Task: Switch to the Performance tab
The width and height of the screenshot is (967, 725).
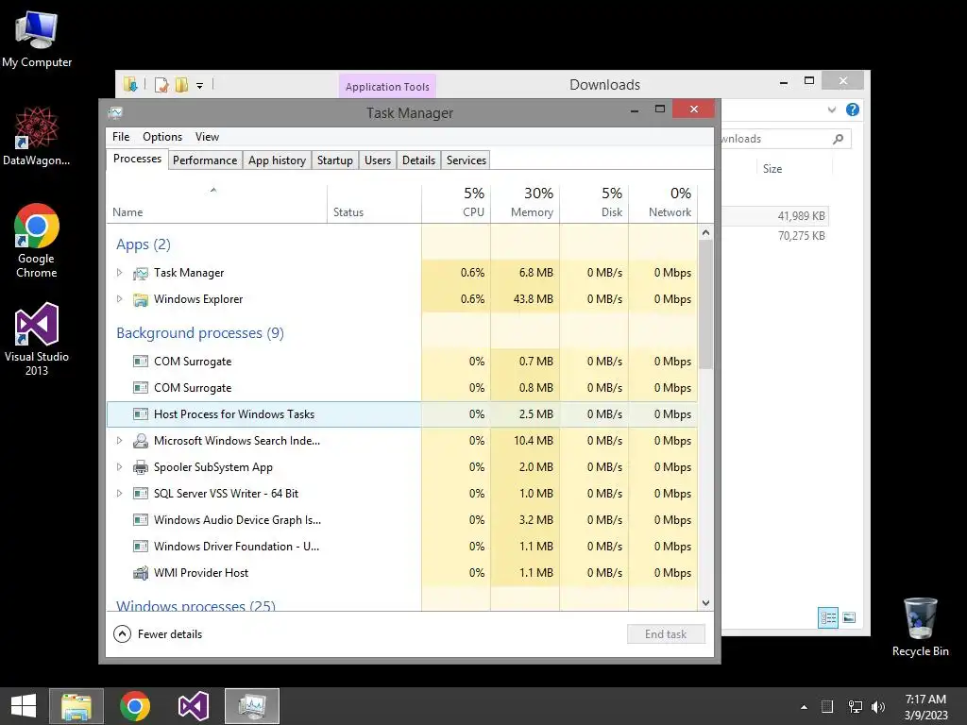Action: 205,160
